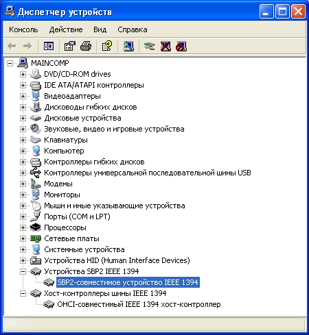Toggle the console tree pane icon
Image resolution: width=309 pixels, height=335 pixels.
point(49,47)
